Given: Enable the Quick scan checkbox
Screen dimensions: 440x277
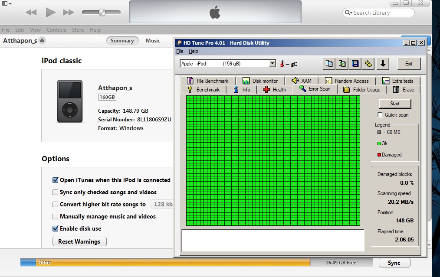Looking at the screenshot, I should pyautogui.click(x=381, y=115).
